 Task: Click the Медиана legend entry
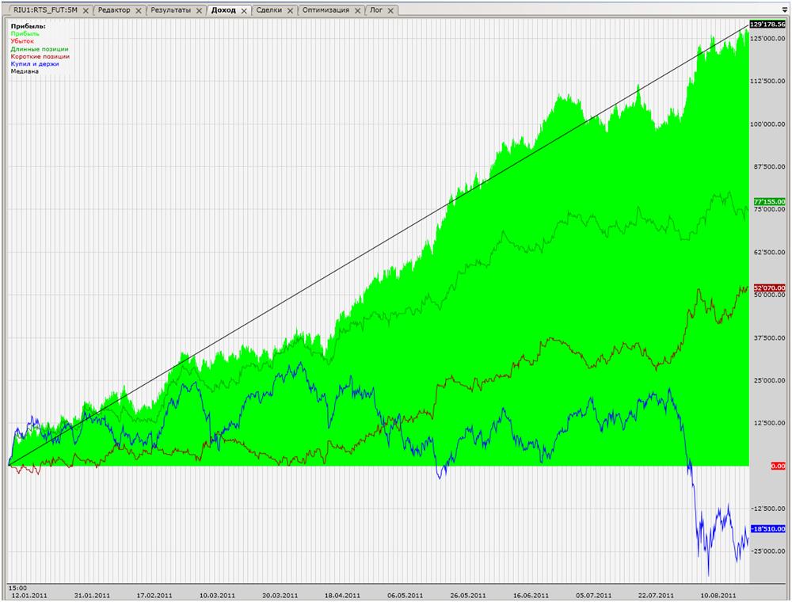25,72
